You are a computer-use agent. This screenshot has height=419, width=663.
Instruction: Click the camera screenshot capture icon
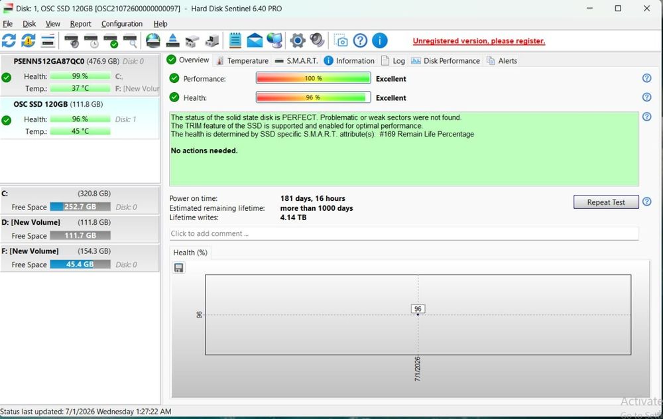340,40
